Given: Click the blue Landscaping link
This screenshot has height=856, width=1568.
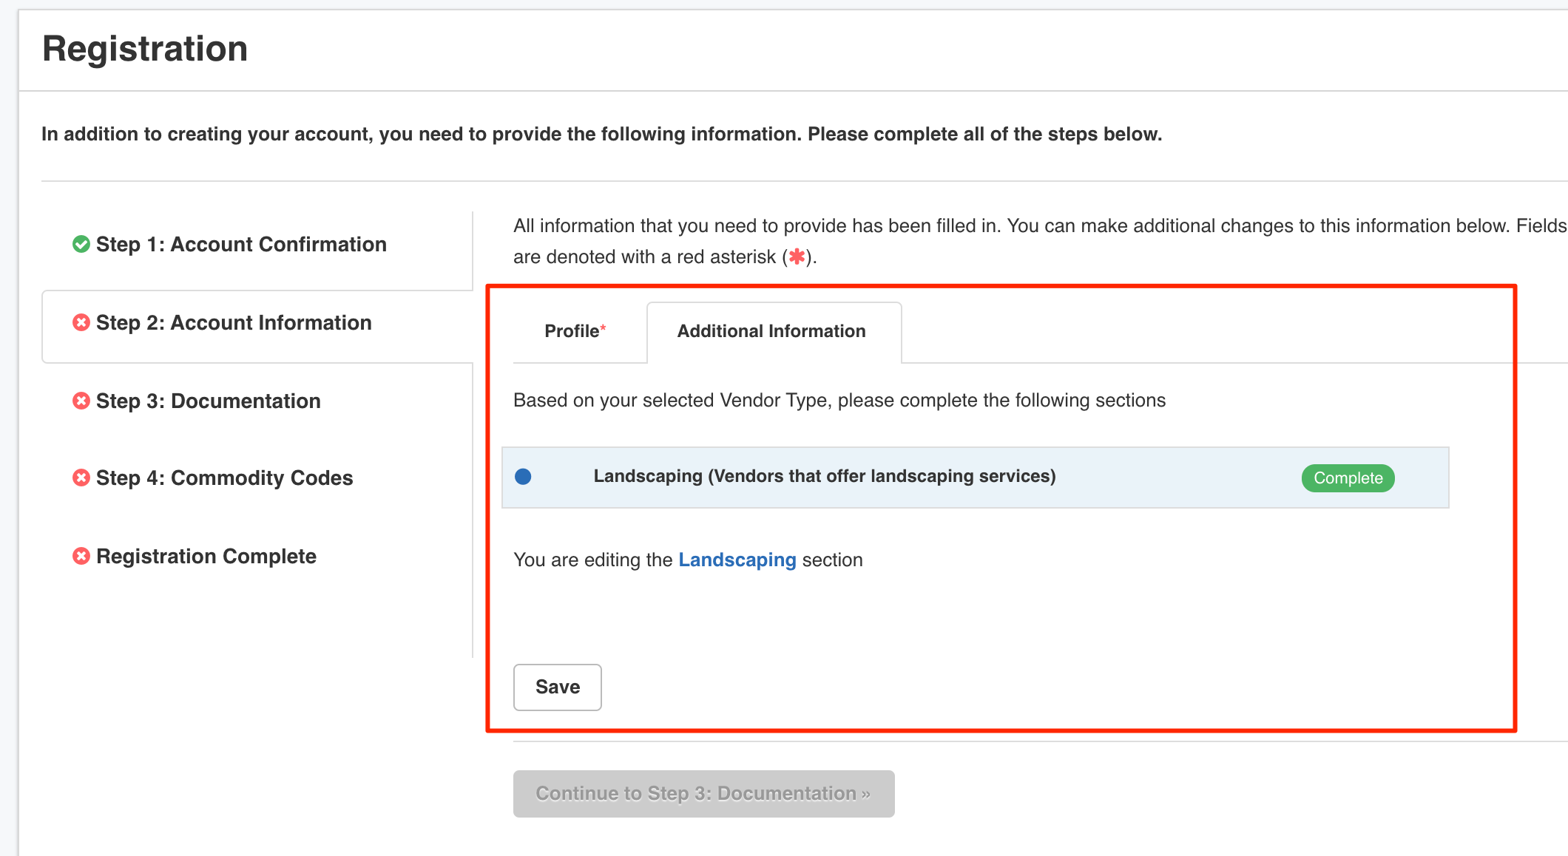Looking at the screenshot, I should (x=737, y=560).
